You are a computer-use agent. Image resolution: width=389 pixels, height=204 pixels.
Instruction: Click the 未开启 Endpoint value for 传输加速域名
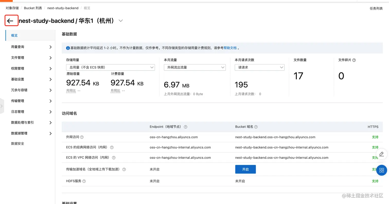point(155,169)
